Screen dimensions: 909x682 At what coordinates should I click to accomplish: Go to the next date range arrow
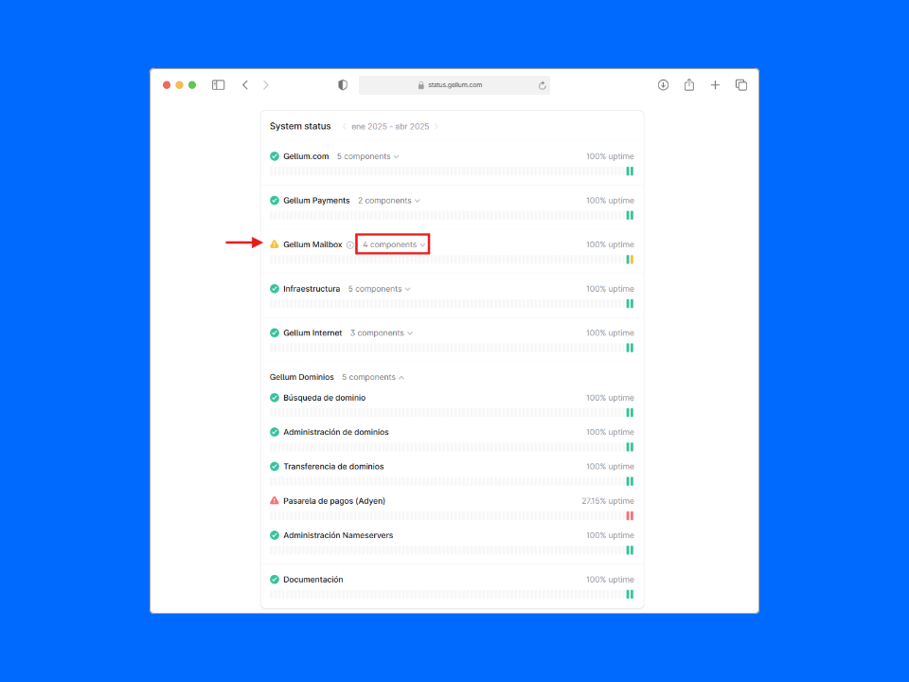click(436, 126)
